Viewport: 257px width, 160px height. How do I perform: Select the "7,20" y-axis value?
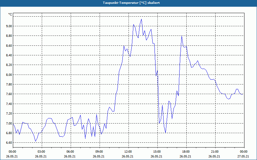point(9,114)
